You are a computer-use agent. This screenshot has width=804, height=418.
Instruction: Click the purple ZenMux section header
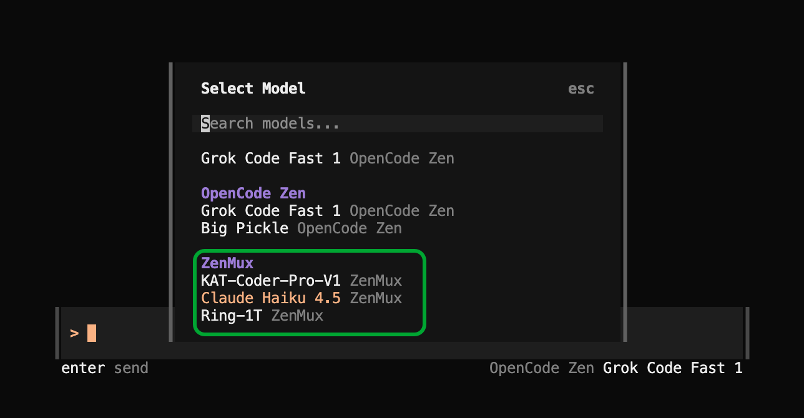pyautogui.click(x=227, y=263)
